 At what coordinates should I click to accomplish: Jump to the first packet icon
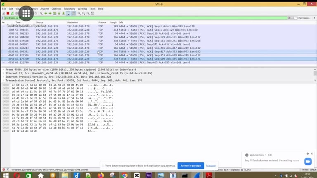tap(59, 13)
